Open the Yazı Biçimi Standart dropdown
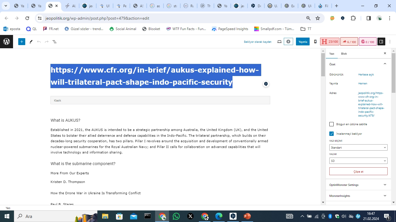Viewport: 396px width, 222px height. point(358,147)
